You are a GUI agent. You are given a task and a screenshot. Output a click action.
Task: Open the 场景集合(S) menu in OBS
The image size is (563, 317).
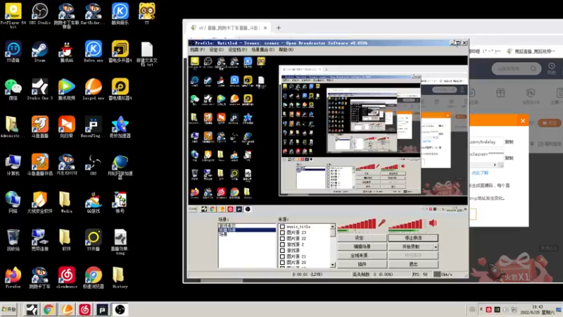point(262,50)
